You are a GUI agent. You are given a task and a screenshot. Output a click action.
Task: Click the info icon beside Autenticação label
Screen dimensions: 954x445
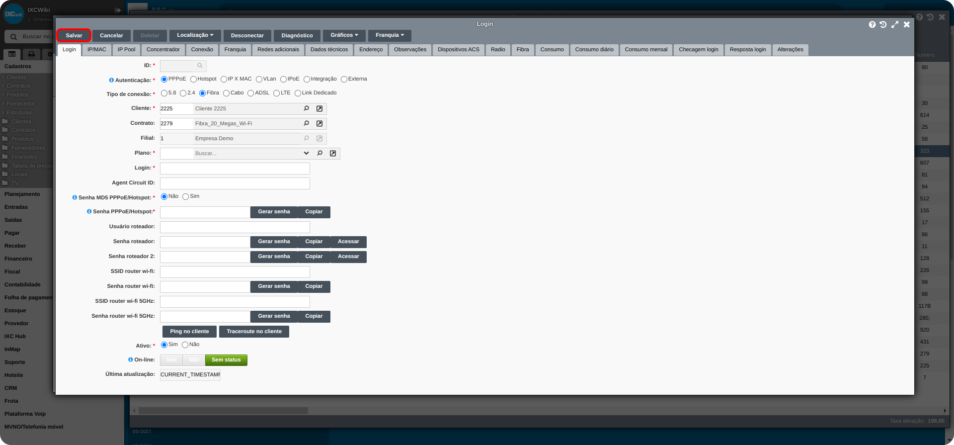tap(111, 80)
